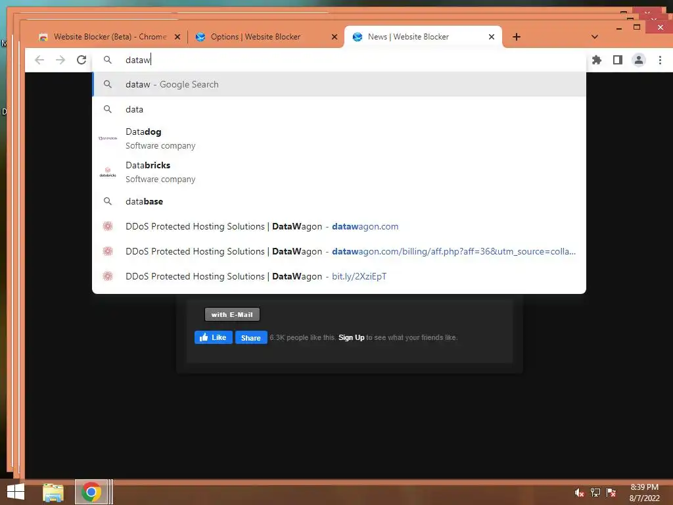Click the address bar showing dataw
Image resolution: width=673 pixels, height=505 pixels.
339,60
